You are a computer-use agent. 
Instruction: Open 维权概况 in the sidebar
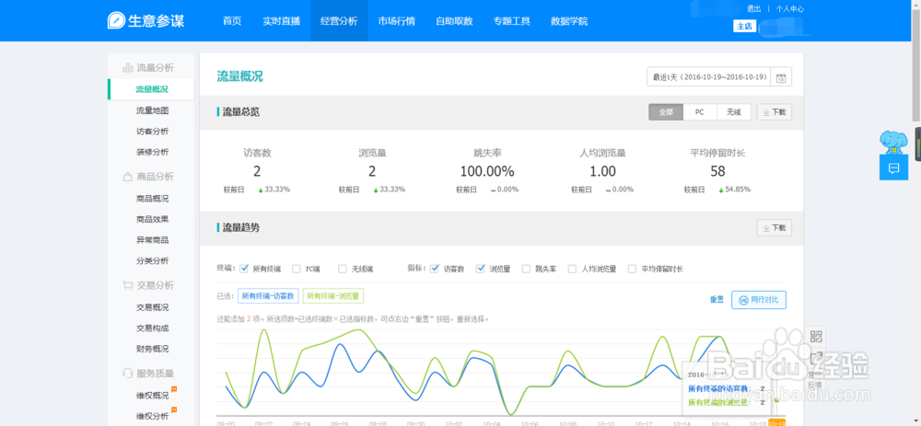[153, 396]
